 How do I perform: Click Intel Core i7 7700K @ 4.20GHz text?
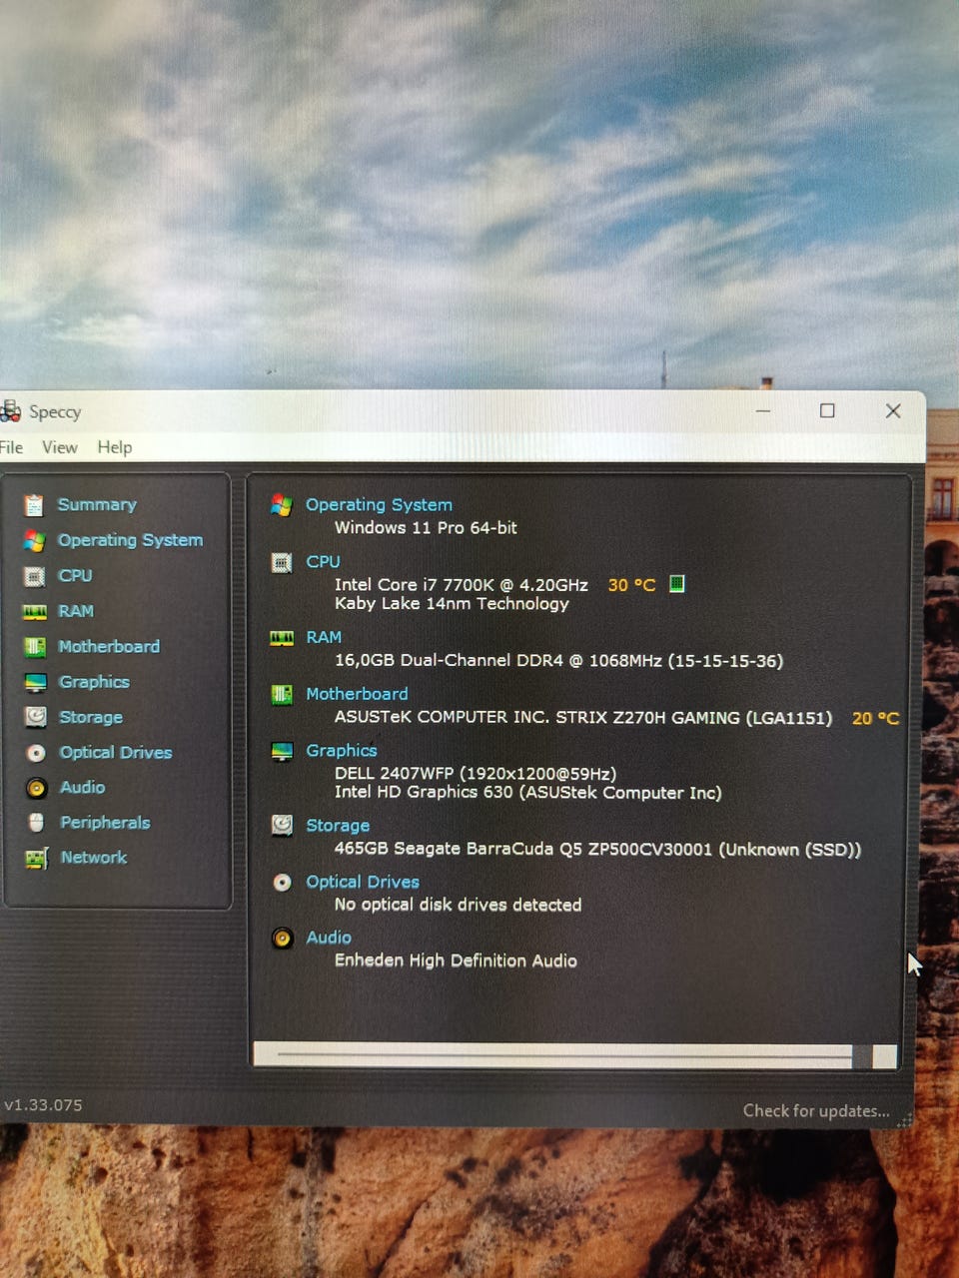coord(462,585)
